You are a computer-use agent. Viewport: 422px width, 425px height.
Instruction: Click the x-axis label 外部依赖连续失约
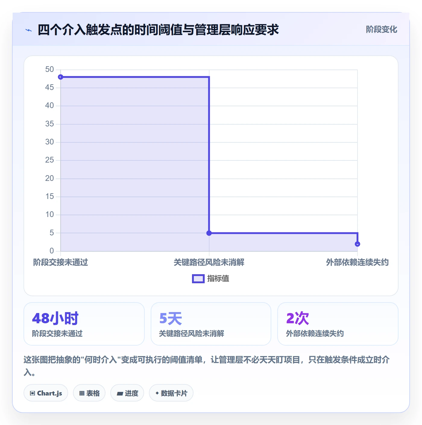[x=357, y=262]
